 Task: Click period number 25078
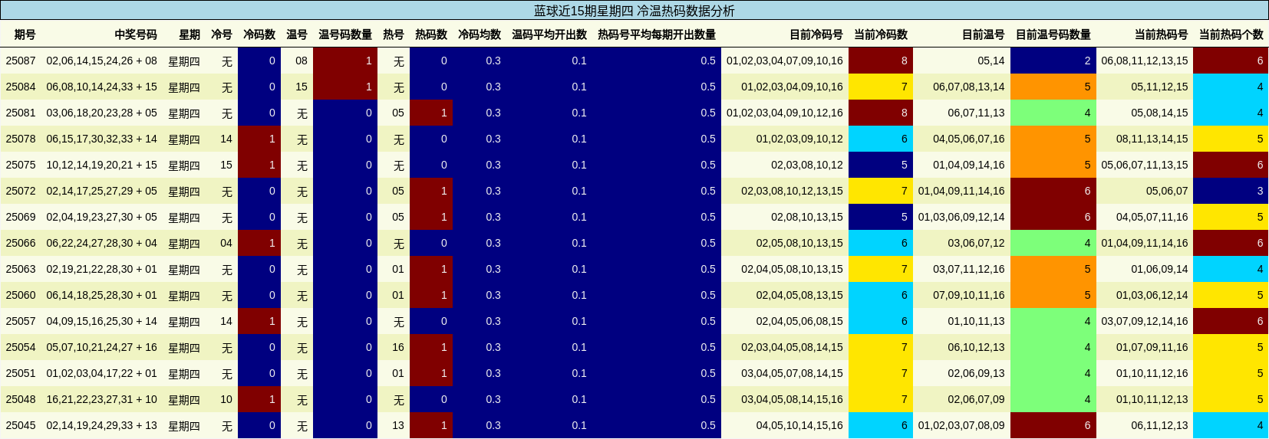[21, 139]
